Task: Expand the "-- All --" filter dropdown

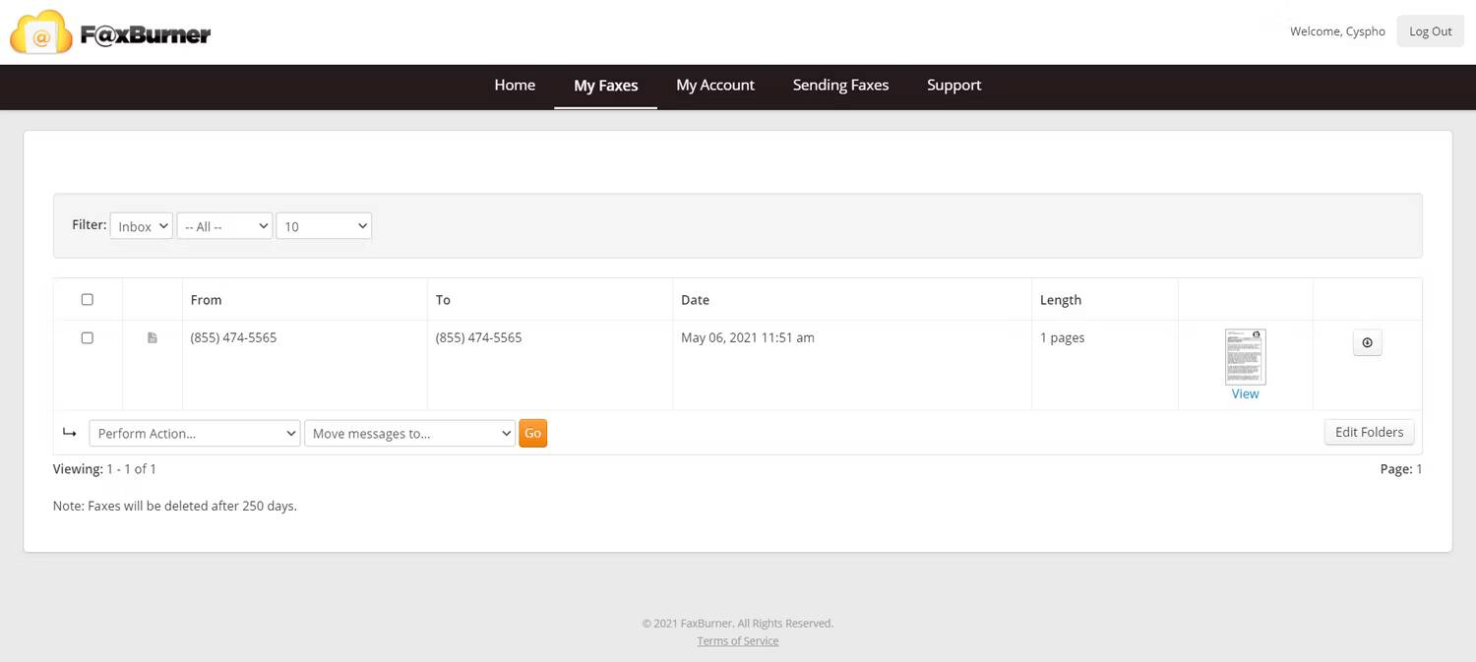Action: [224, 226]
